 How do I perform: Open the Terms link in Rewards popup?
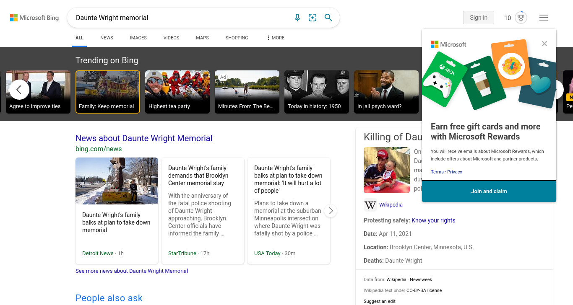437,172
